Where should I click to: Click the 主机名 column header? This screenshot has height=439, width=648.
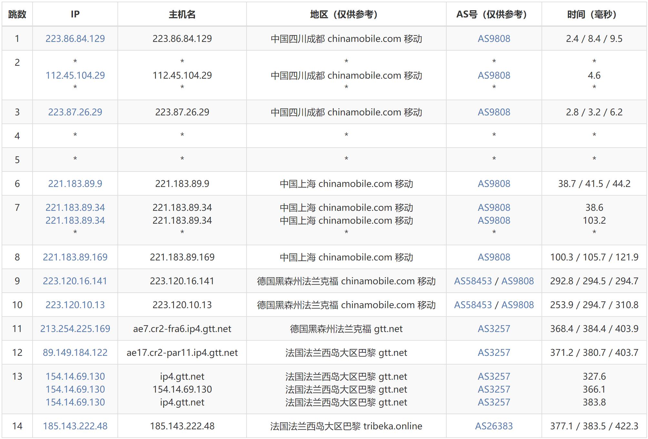click(x=182, y=14)
